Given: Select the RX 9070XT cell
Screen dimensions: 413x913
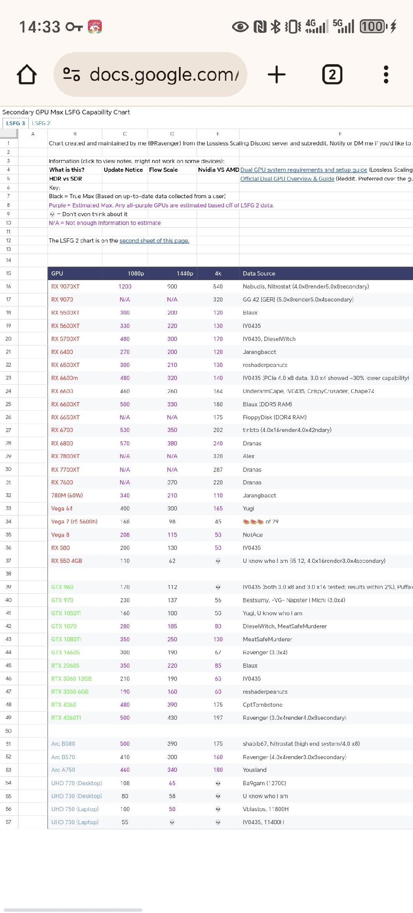Looking at the screenshot, I should [x=65, y=287].
